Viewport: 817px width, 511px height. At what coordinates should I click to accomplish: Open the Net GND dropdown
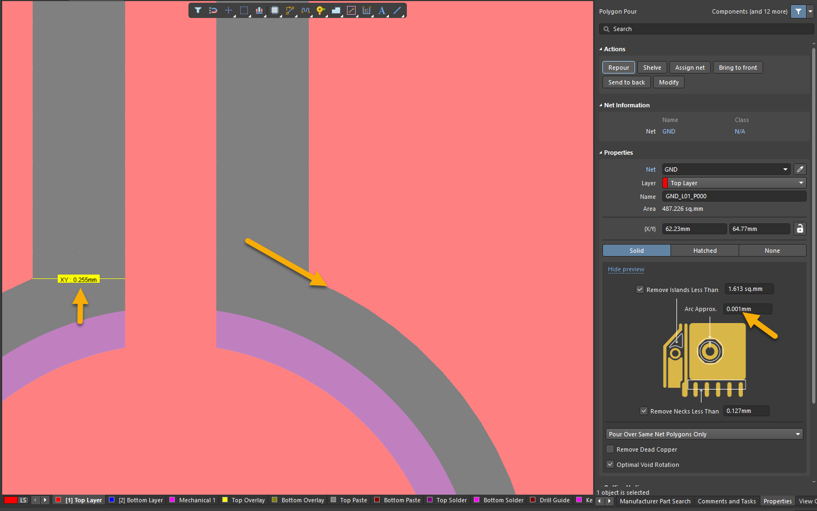726,169
